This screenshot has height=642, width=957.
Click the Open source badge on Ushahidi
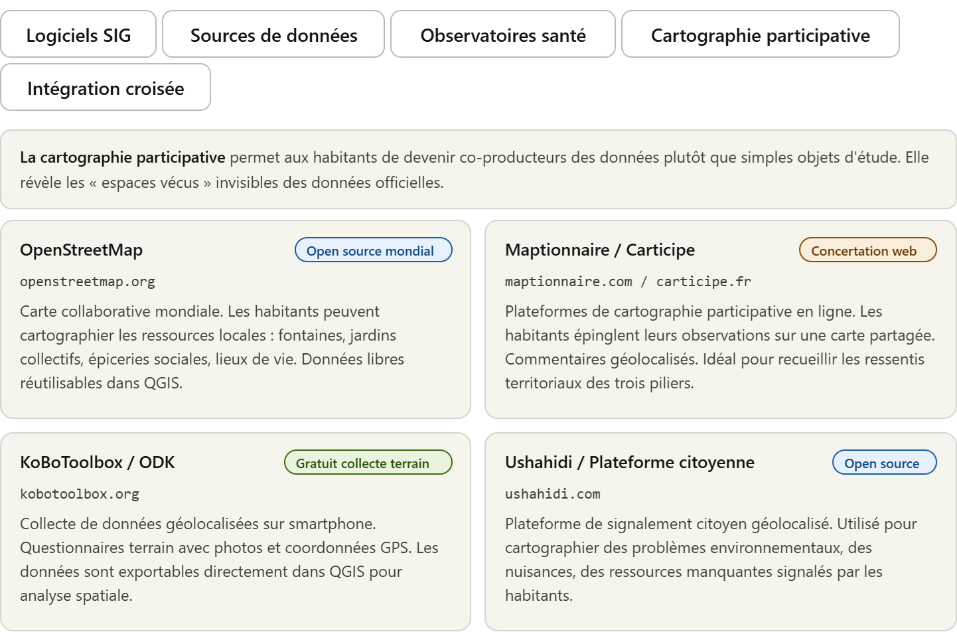(884, 463)
